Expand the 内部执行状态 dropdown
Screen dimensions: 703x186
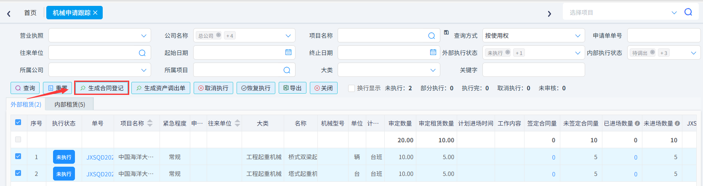click(x=693, y=53)
